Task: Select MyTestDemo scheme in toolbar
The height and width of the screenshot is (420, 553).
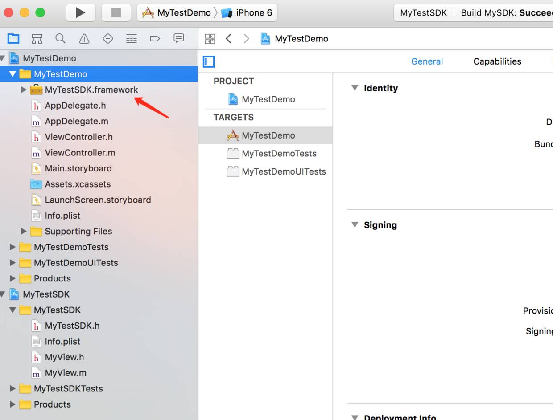Action: 176,12
